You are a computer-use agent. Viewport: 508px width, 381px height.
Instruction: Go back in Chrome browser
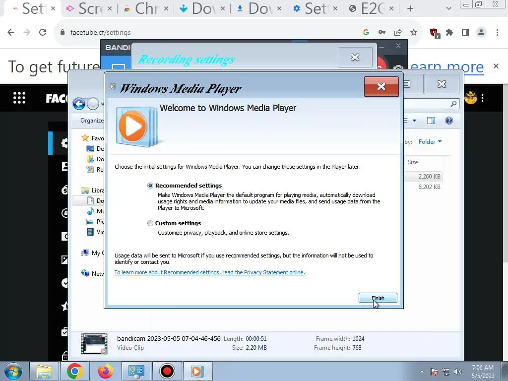click(x=11, y=32)
